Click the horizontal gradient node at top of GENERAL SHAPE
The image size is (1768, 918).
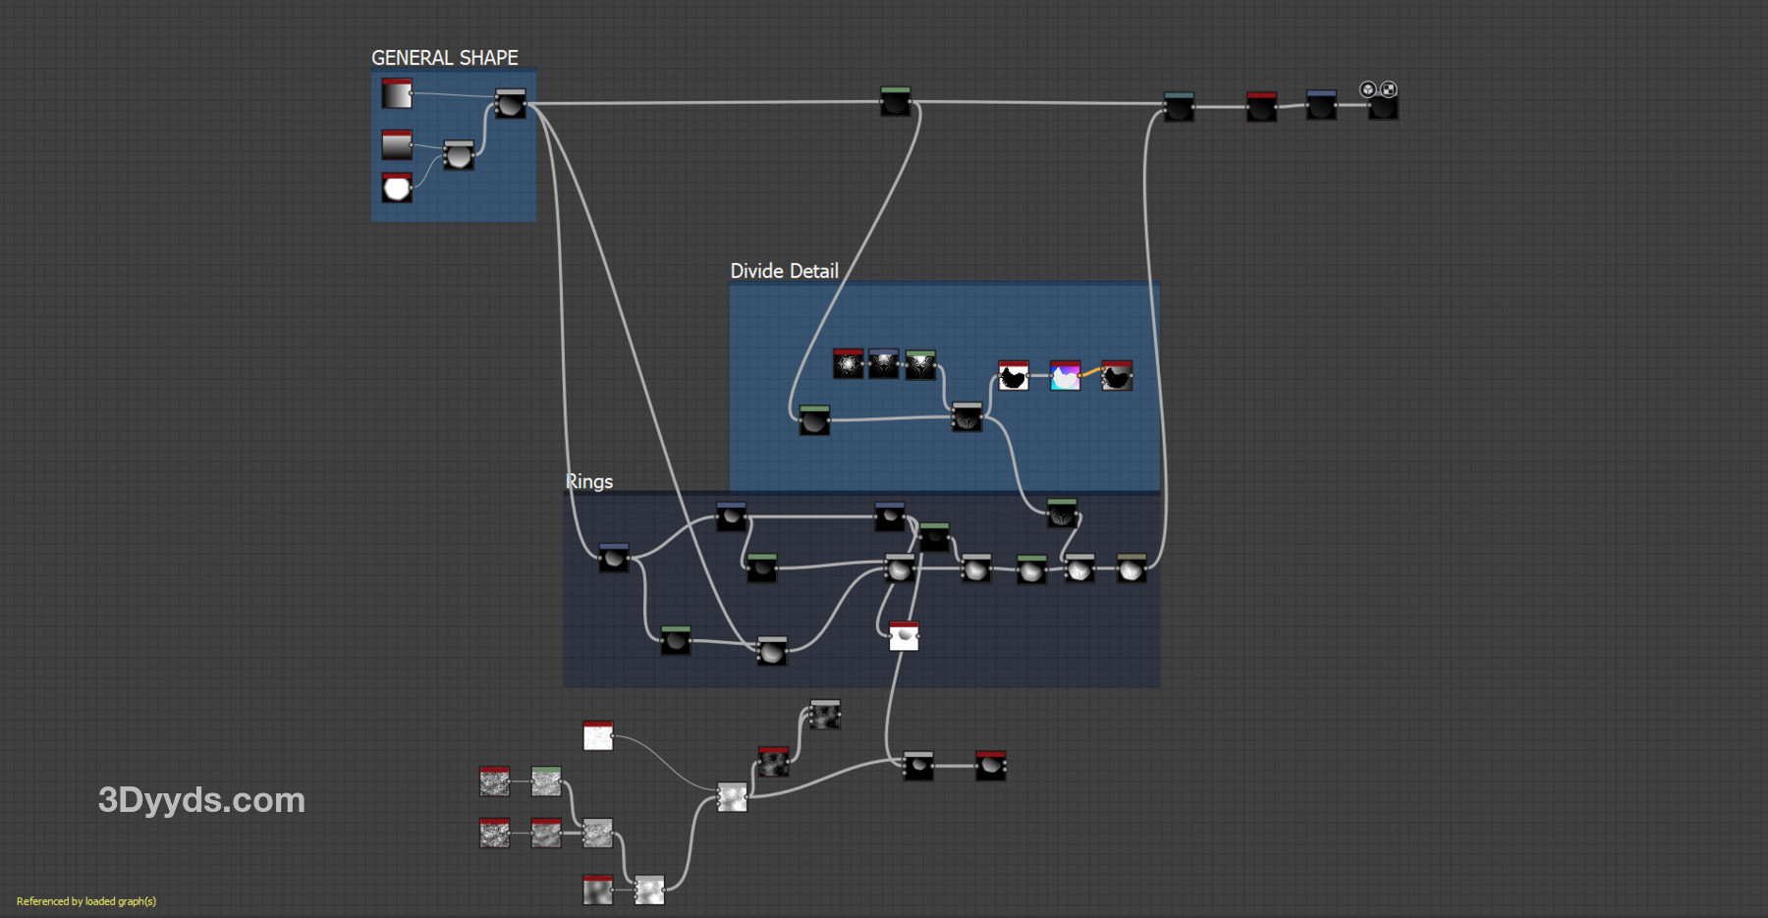pos(397,94)
